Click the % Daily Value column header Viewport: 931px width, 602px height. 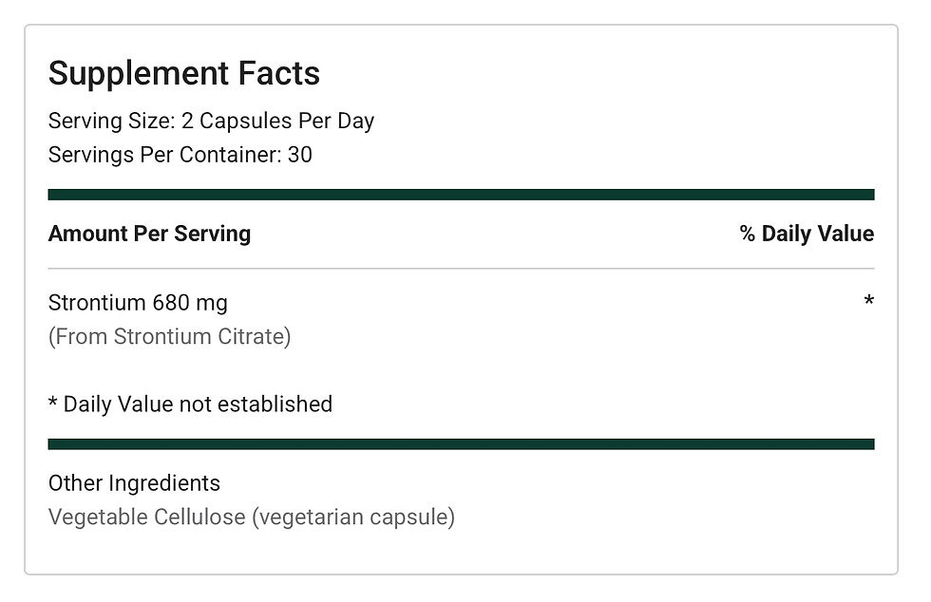[807, 234]
